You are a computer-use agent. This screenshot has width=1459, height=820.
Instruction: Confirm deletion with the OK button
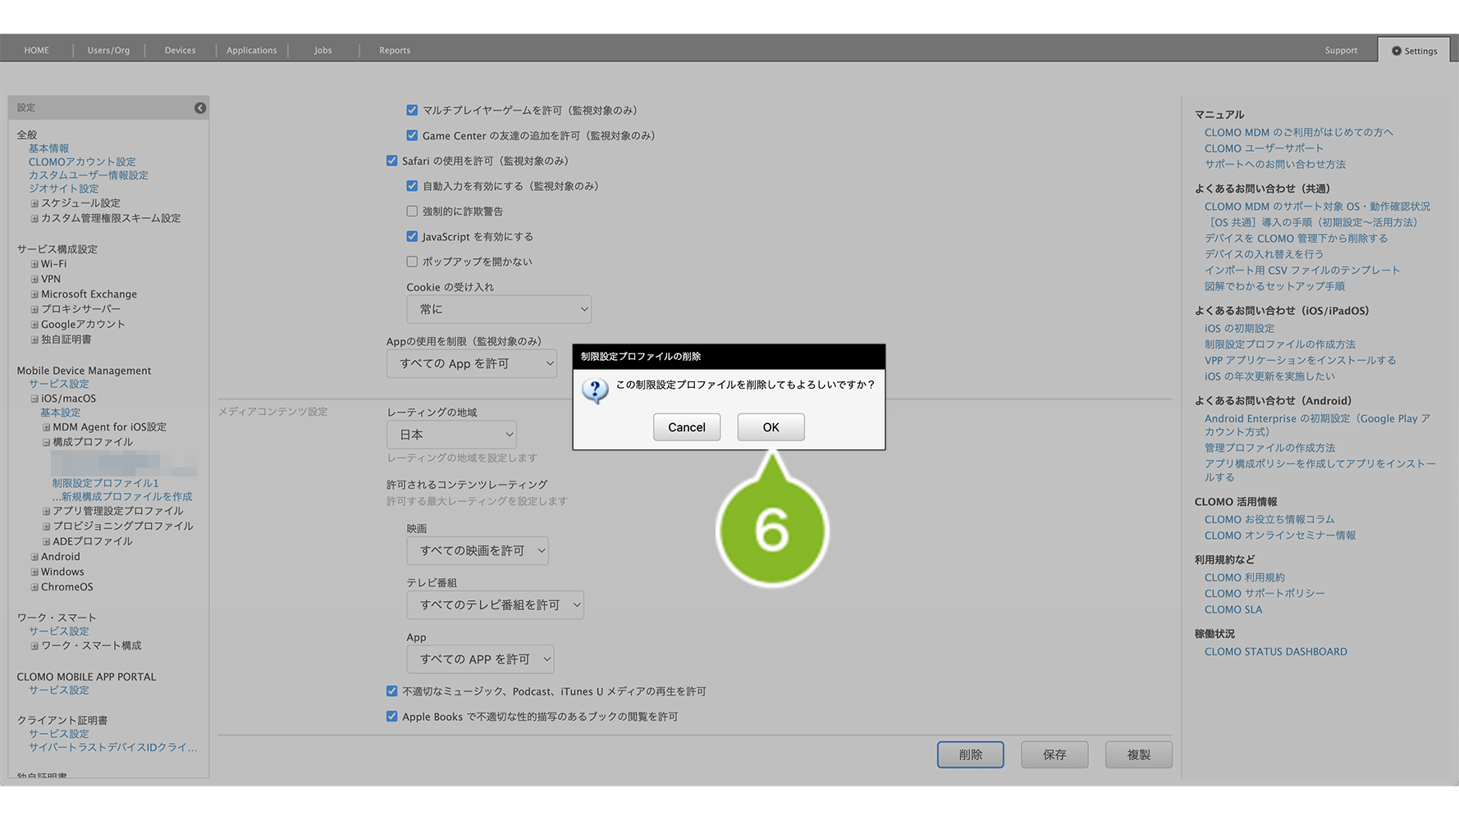click(771, 427)
